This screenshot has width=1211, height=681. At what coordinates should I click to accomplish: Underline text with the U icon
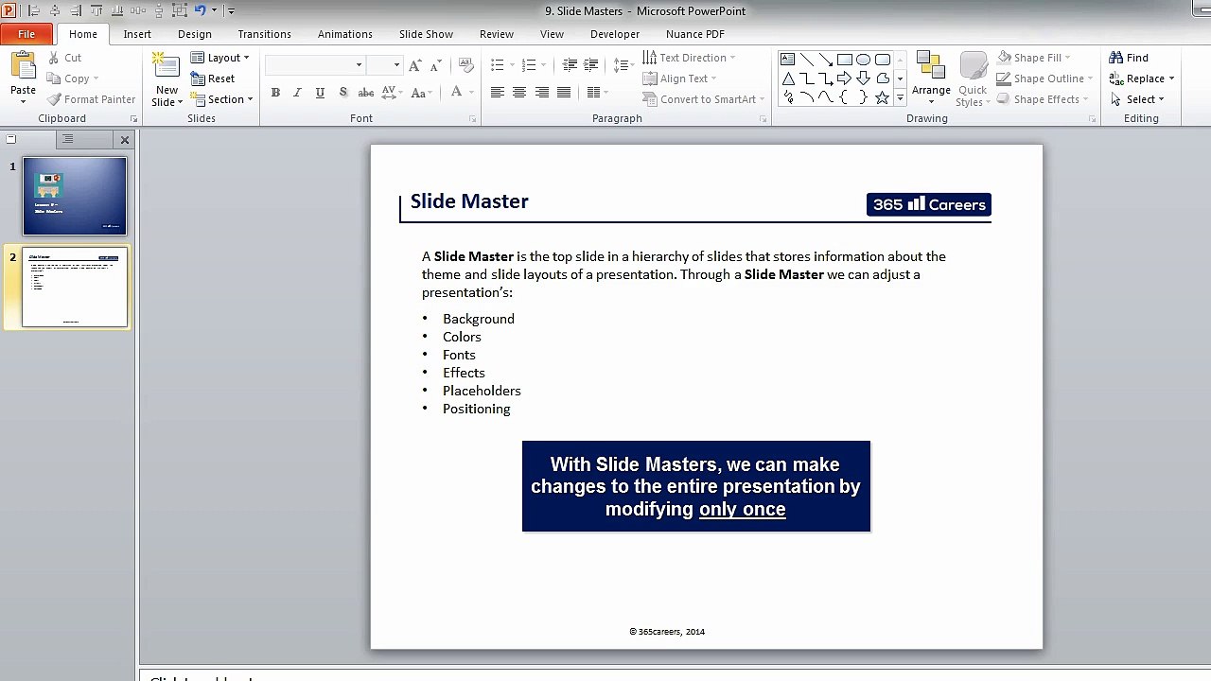pos(320,93)
